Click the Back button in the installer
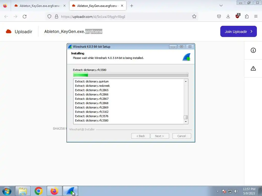The height and width of the screenshot is (196, 262). pos(140,136)
